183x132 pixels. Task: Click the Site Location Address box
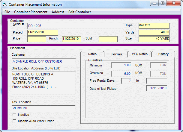(x=43, y=83)
